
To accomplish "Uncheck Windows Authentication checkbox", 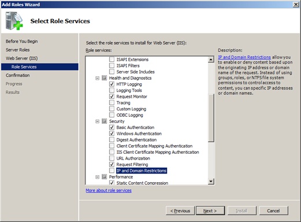I will (112, 134).
